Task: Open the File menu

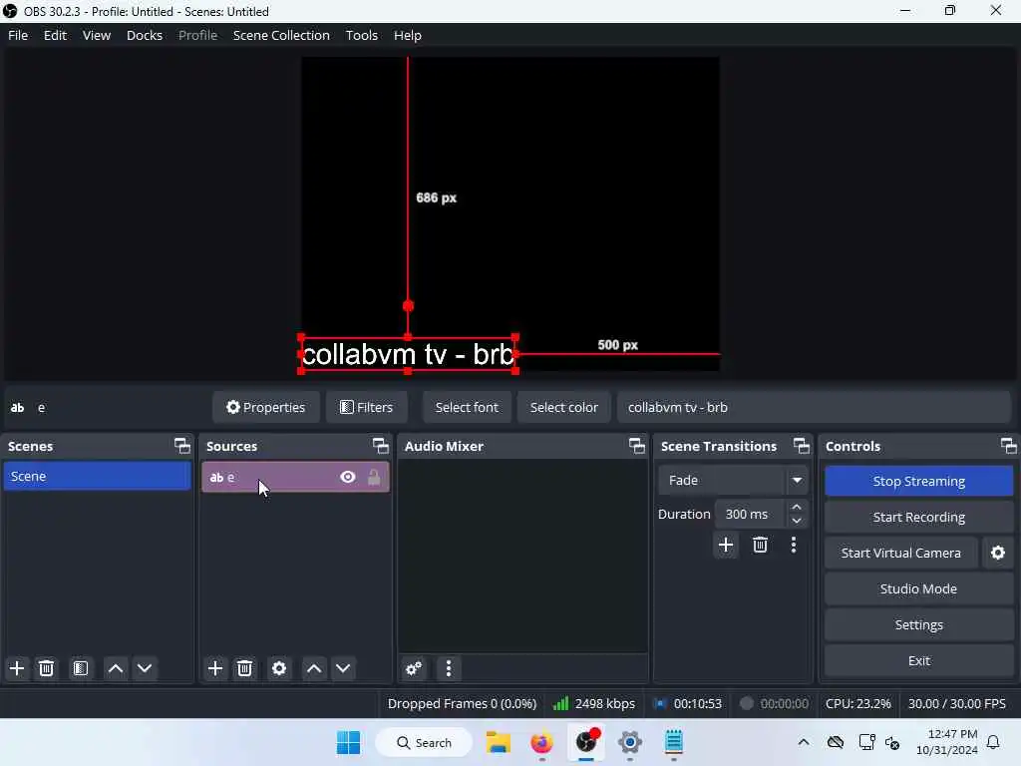Action: pyautogui.click(x=18, y=35)
